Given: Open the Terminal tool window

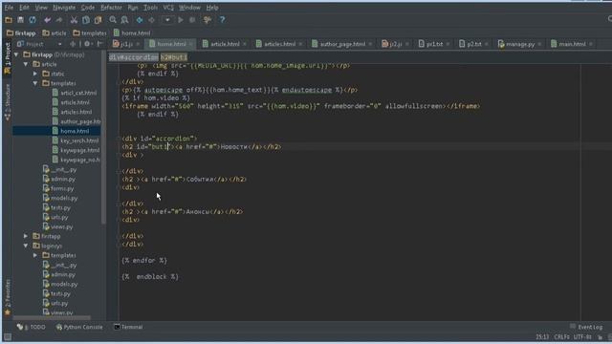Looking at the screenshot, I should tap(128, 327).
